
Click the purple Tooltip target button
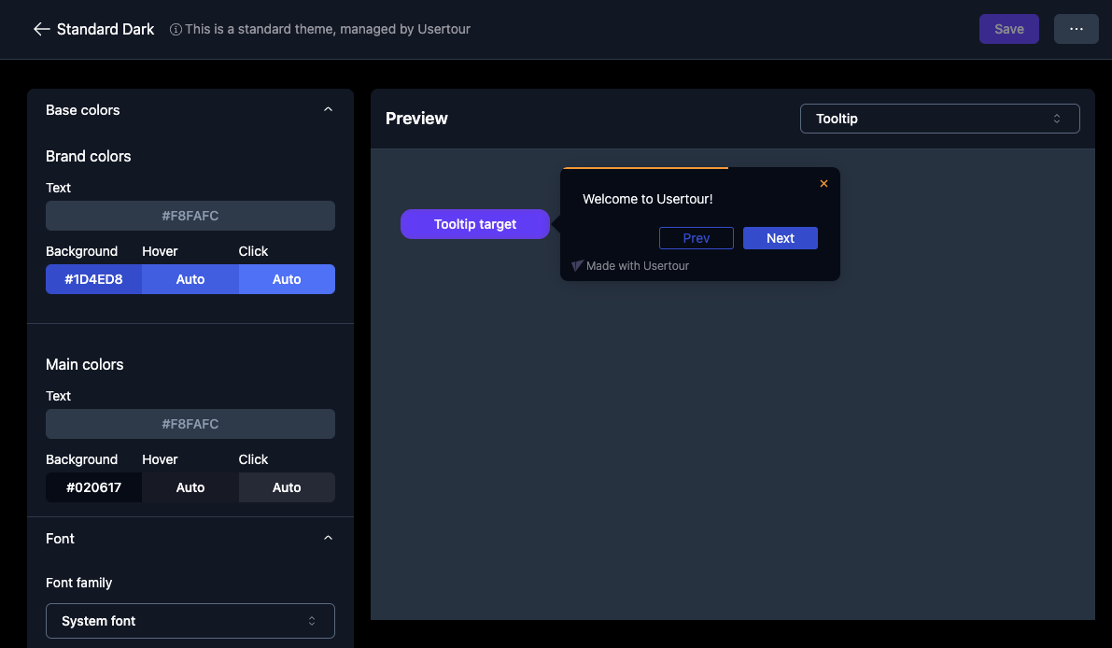pyautogui.click(x=474, y=224)
